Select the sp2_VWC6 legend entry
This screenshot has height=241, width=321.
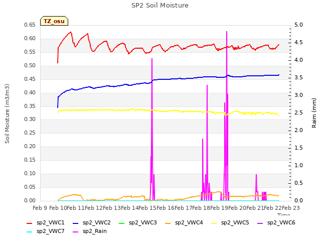(276, 223)
